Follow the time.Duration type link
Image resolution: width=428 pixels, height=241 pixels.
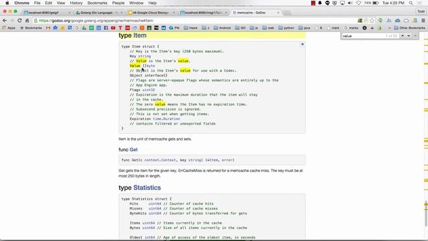click(x=167, y=119)
